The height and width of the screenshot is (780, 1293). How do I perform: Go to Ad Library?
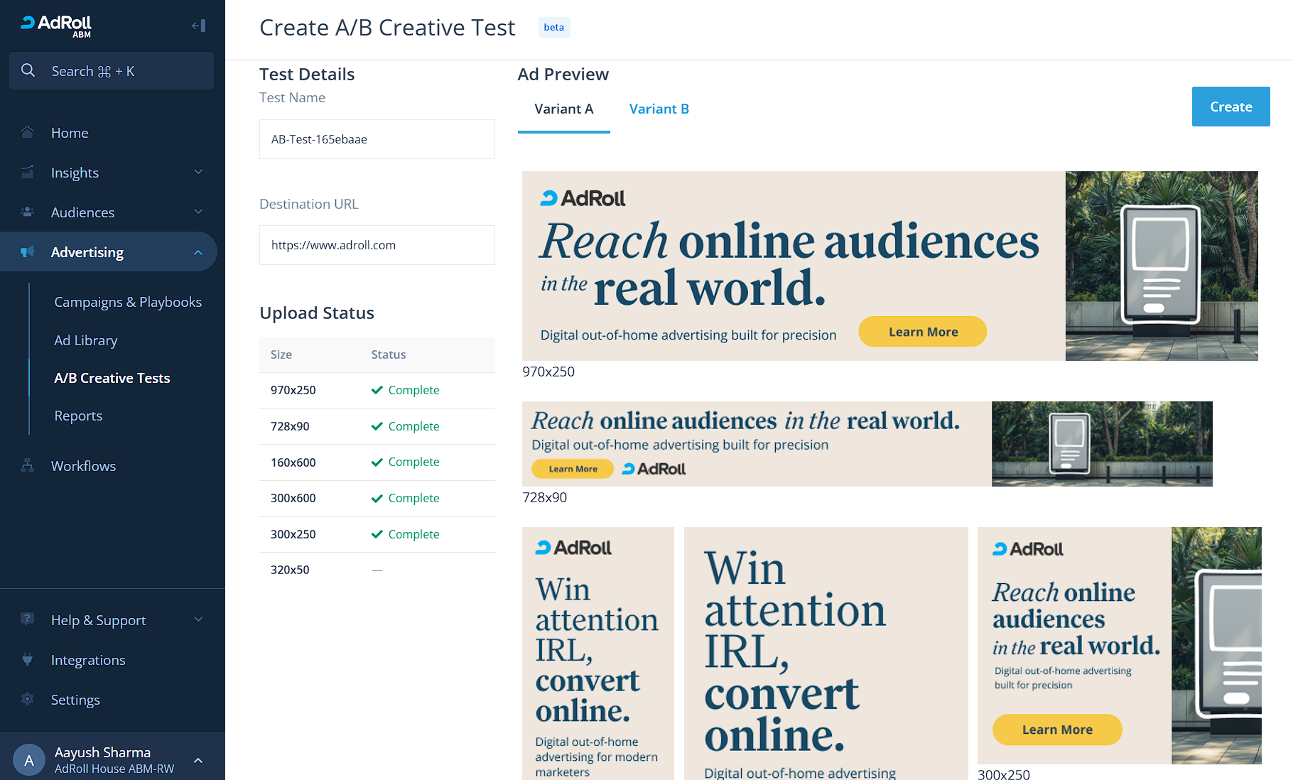86,340
